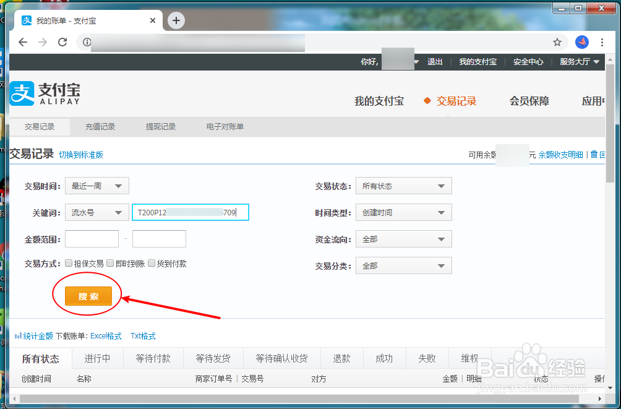
Task: Open 交易记录 in the main navigation
Action: click(456, 101)
